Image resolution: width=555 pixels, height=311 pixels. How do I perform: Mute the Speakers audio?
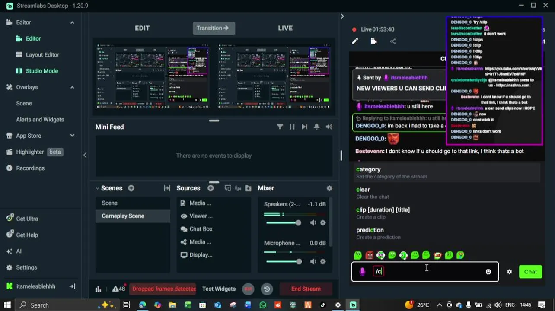(313, 222)
